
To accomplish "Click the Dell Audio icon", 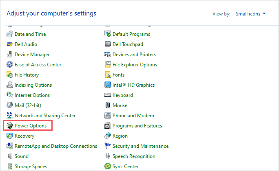I will click(x=10, y=44).
